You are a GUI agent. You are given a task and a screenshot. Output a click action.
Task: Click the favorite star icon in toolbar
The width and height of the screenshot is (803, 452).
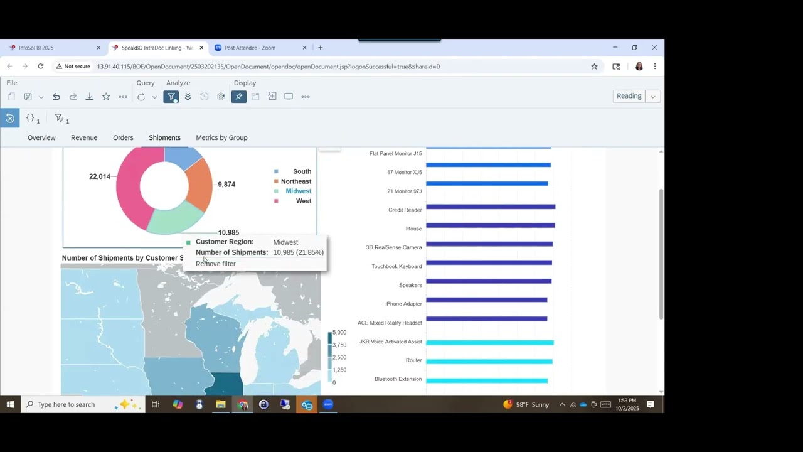point(106,97)
